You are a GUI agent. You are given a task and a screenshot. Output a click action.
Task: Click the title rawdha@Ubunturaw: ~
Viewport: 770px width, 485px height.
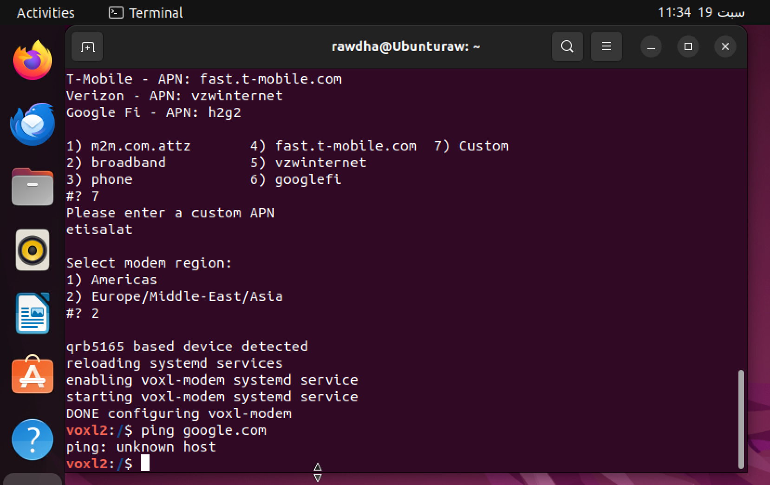pos(406,46)
